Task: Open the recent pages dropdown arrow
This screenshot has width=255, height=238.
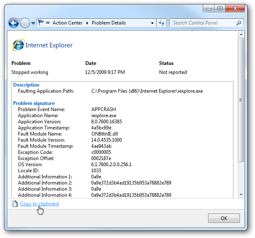Action: 33,23
